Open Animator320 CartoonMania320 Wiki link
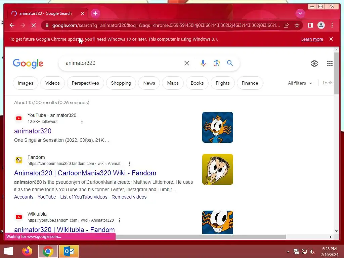This screenshot has width=344, height=258. [x=85, y=173]
